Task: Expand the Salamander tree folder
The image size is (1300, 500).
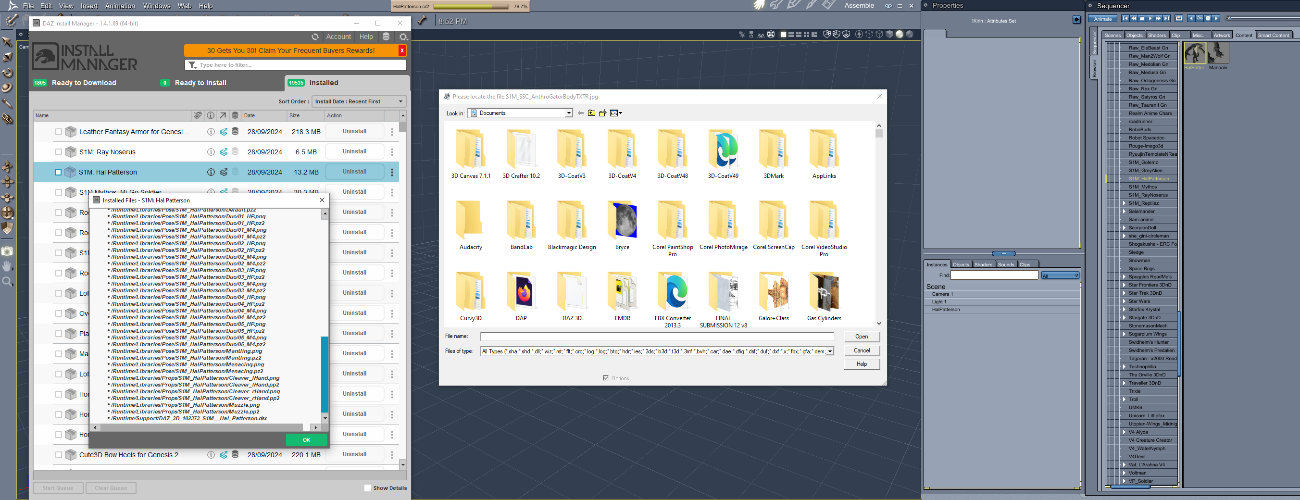Action: click(x=1124, y=212)
